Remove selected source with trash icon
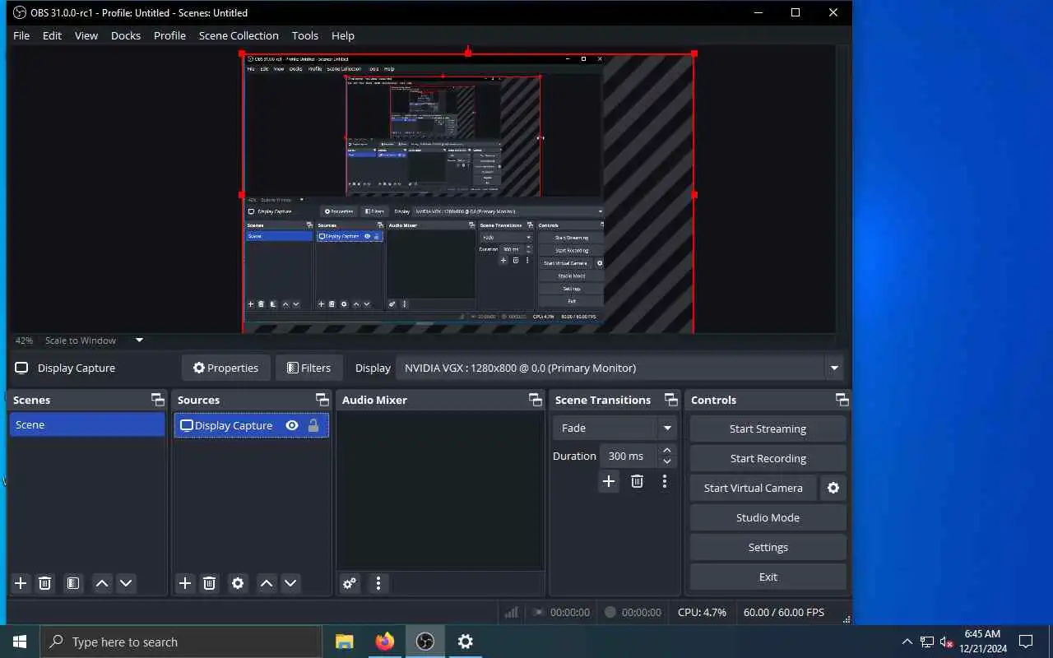This screenshot has height=658, width=1053. 210,583
